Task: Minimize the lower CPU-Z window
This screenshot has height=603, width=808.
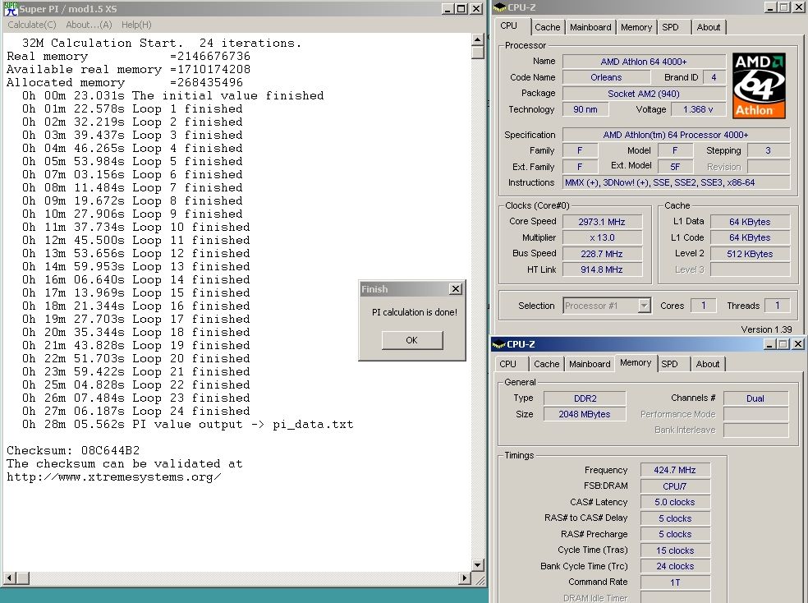Action: coord(770,343)
